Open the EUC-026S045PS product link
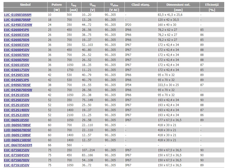 tap(16, 30)
